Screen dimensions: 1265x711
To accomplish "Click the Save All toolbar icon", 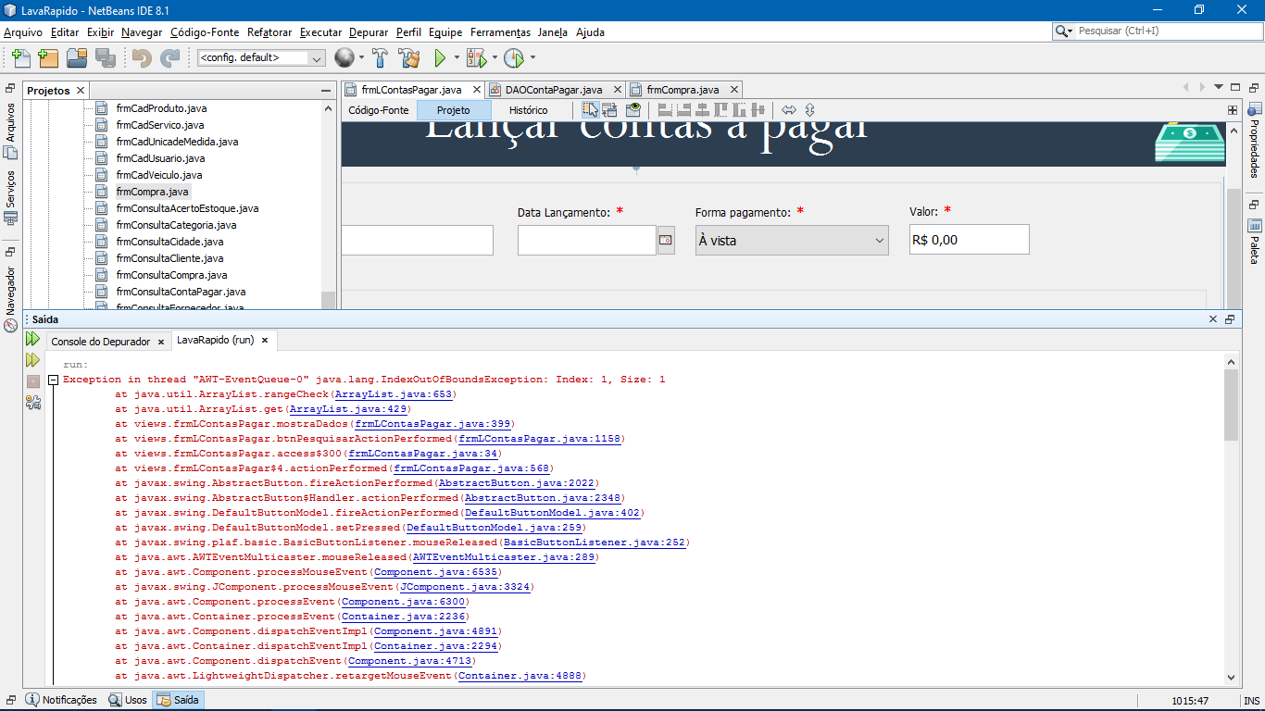I will coord(105,57).
